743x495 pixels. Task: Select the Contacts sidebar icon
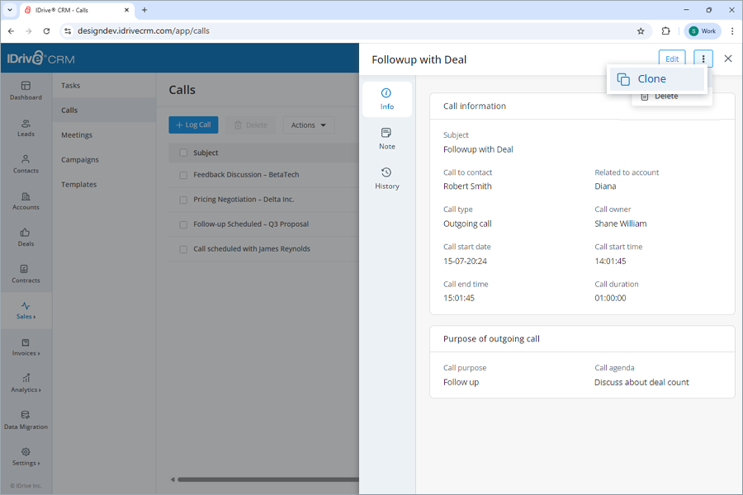click(26, 163)
